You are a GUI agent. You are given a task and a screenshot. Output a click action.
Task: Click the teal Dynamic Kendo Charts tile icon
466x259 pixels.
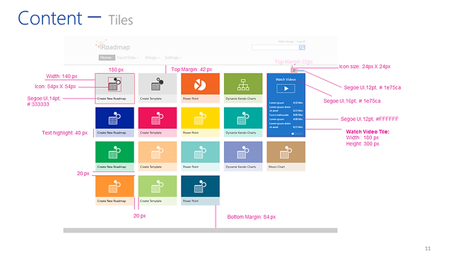243,118
